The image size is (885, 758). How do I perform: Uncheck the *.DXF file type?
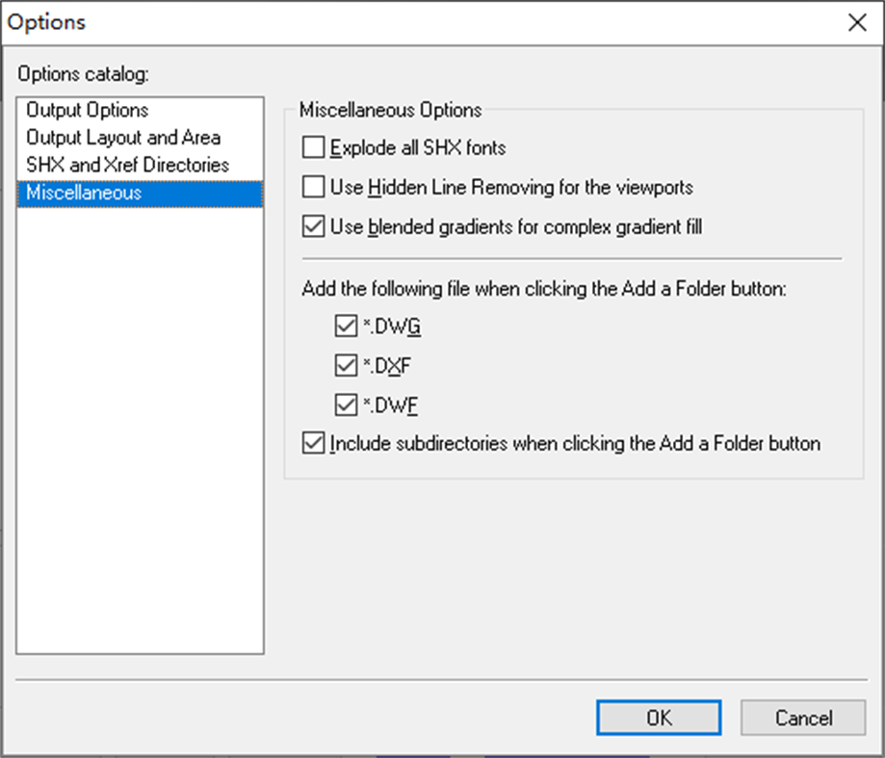pos(346,365)
